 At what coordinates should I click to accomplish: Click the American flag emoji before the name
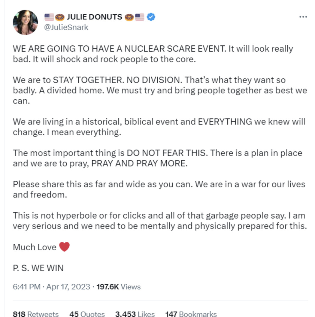pyautogui.click(x=49, y=17)
